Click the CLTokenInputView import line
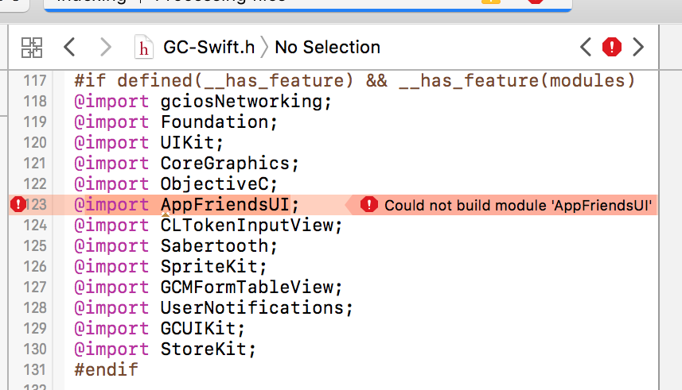The height and width of the screenshot is (390, 682). [208, 225]
